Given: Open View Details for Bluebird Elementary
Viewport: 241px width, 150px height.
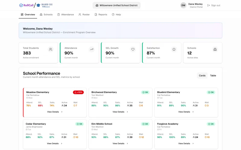Looking at the screenshot, I should coord(186,112).
